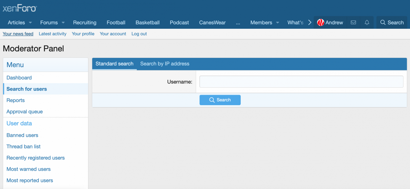This screenshot has width=410, height=189.
Task: Open the Log out link
Action: 139,34
